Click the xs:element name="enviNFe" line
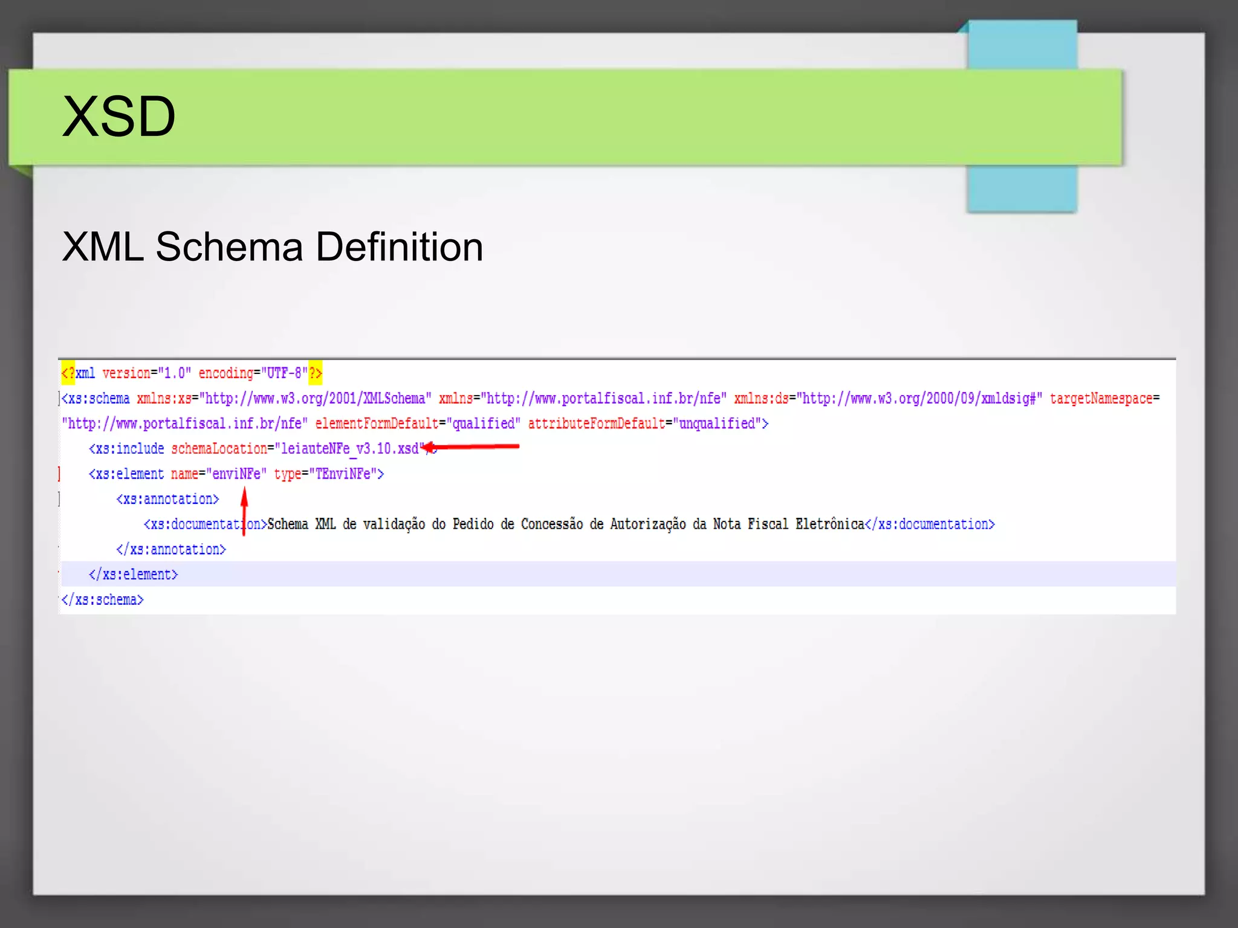 click(x=236, y=474)
